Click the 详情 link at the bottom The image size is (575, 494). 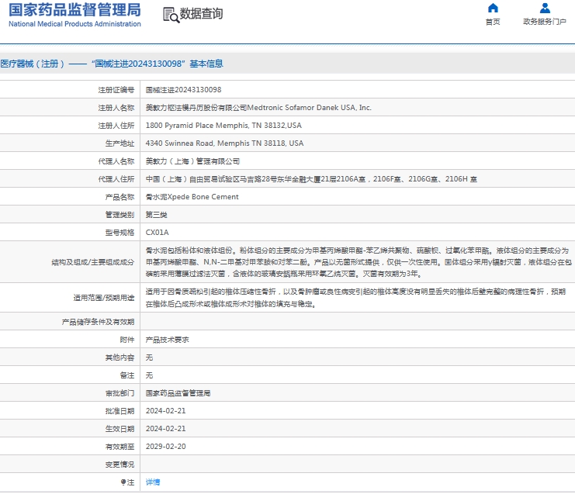[153, 482]
